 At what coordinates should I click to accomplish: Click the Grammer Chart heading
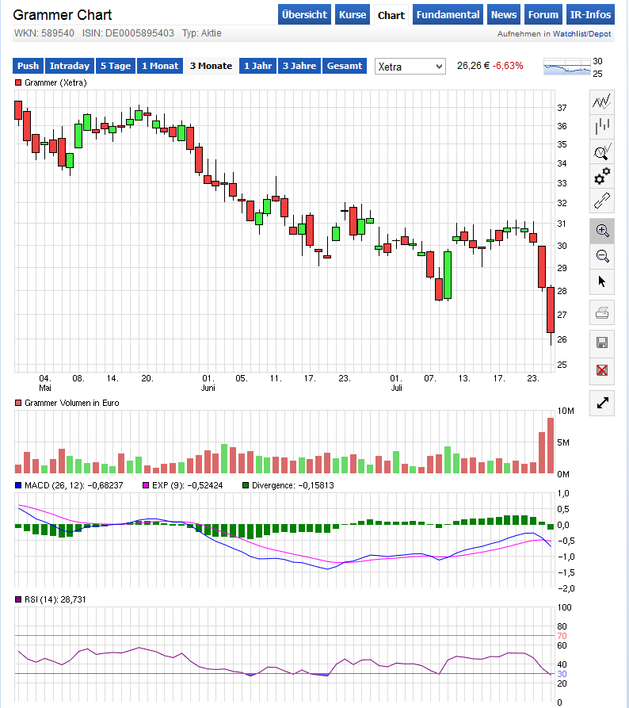(x=63, y=15)
